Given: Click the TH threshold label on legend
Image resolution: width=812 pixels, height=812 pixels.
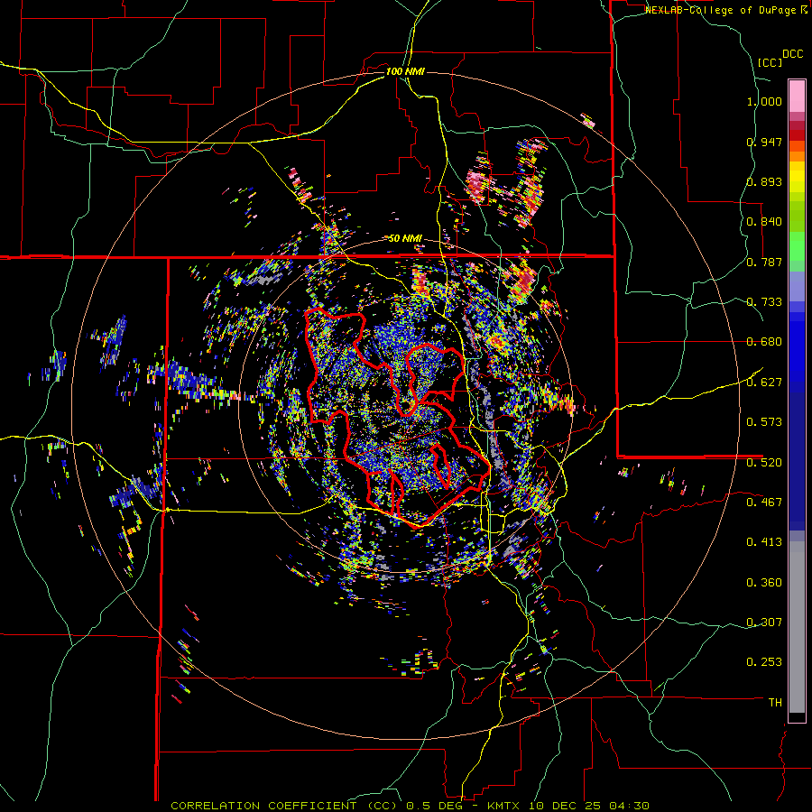Looking at the screenshot, I should point(775,703).
